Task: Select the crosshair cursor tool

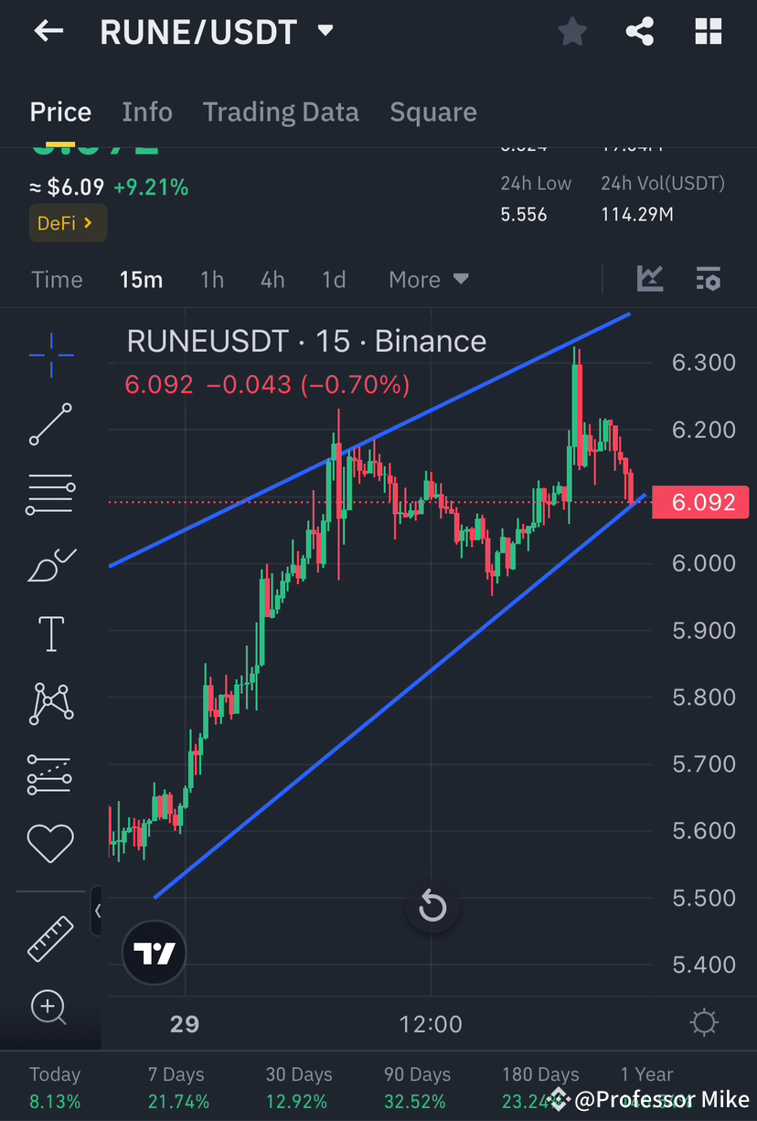Action: [x=50, y=356]
